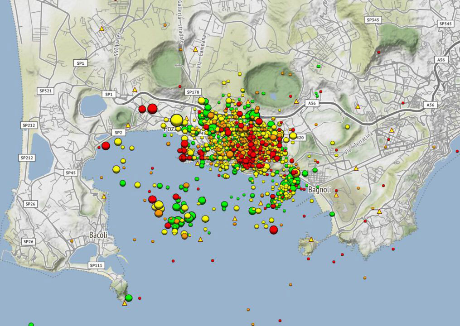Select the yellow triangle on Nisida island
This screenshot has width=460, height=326.
[311, 240]
